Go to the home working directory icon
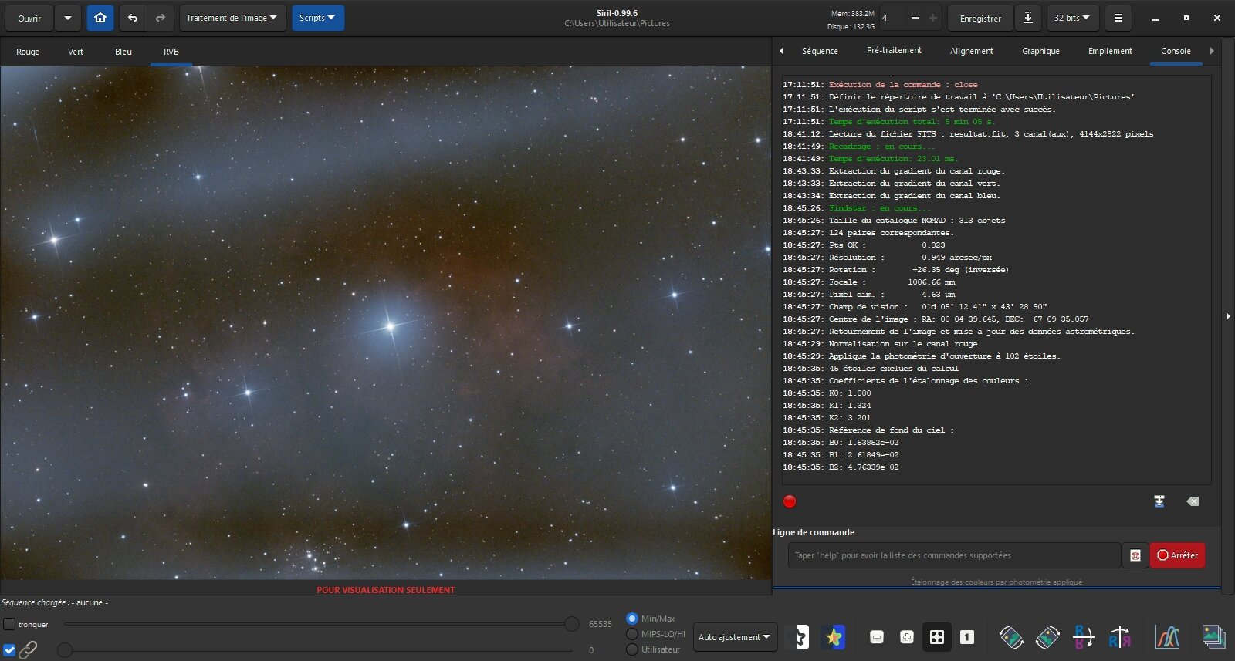The image size is (1235, 661). (x=100, y=18)
